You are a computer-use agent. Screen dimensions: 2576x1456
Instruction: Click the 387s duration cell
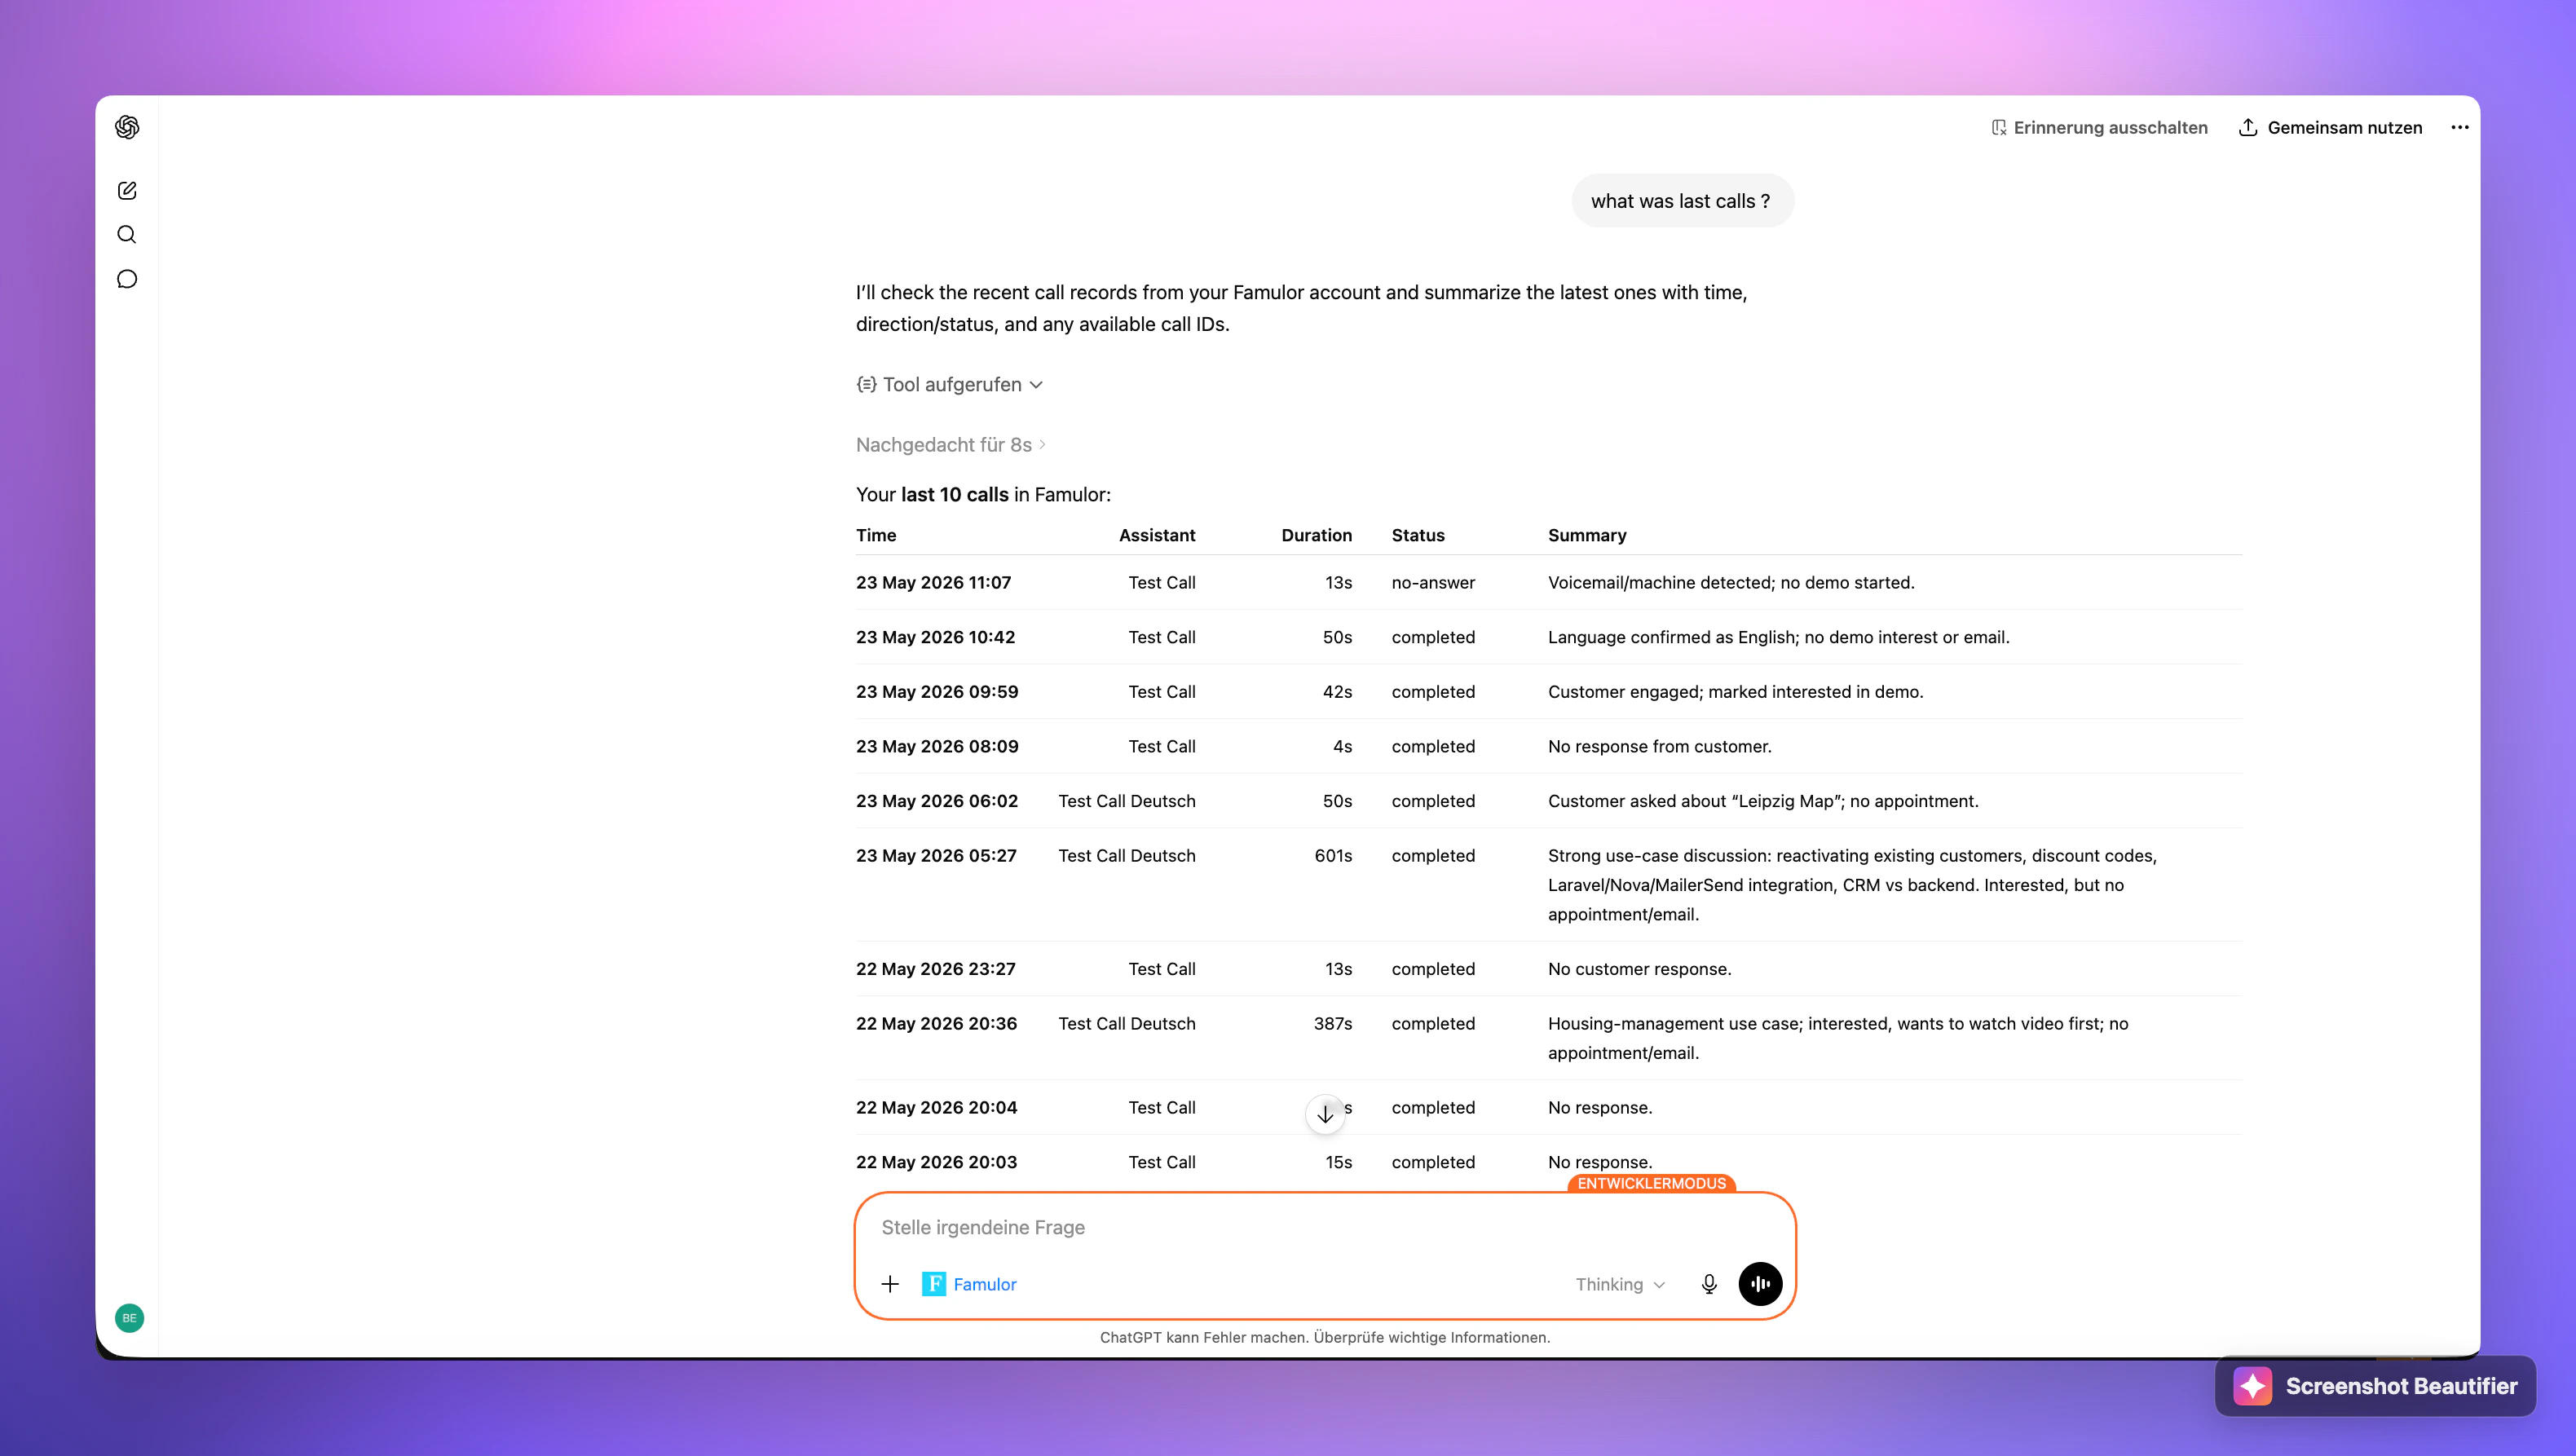pos(1333,1024)
